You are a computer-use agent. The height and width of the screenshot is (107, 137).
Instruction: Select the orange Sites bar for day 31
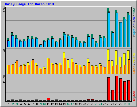click(129, 67)
